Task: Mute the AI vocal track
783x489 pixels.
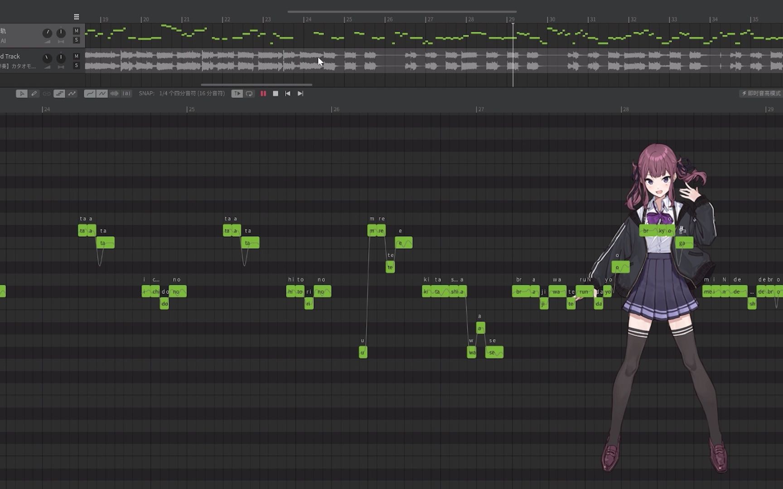Action: pos(77,31)
